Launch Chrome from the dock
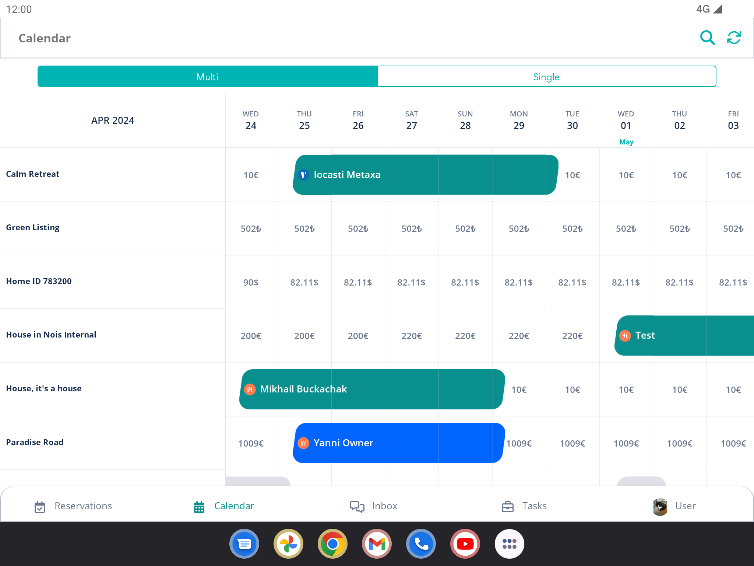The image size is (754, 566). [x=332, y=544]
